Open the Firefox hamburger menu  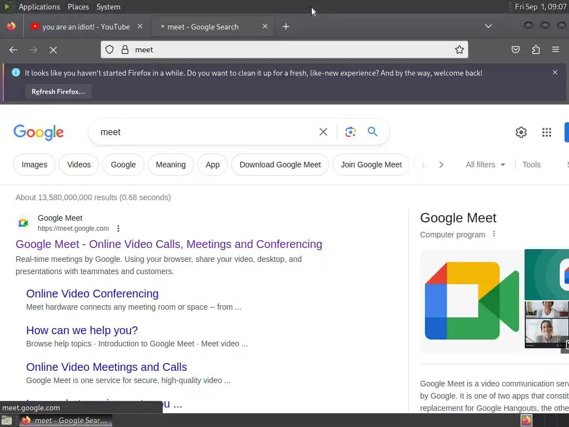point(556,49)
